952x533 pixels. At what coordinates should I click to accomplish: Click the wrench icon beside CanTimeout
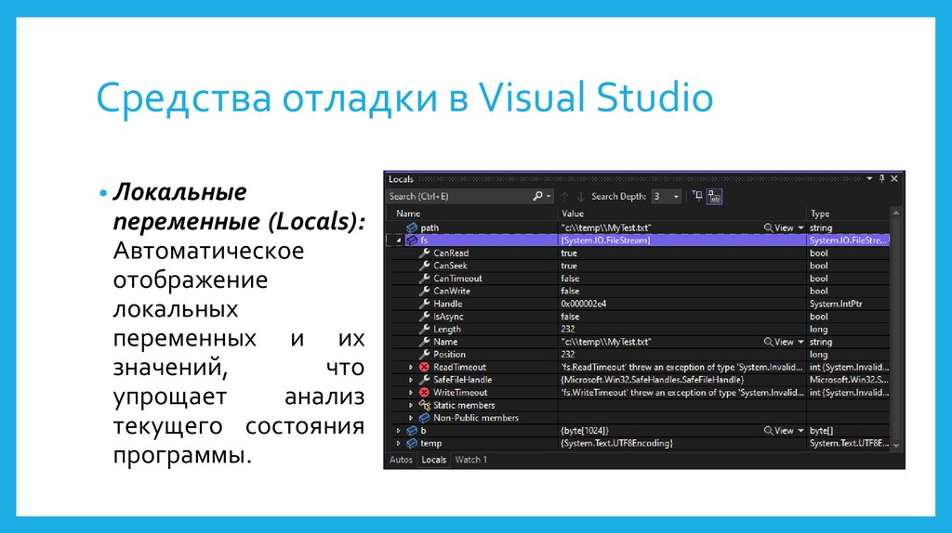pyautogui.click(x=424, y=279)
